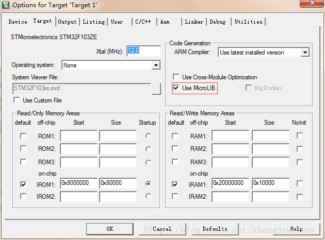Uncheck the IROM1 default checkbox
This screenshot has height=240, width=325.
[x=23, y=184]
